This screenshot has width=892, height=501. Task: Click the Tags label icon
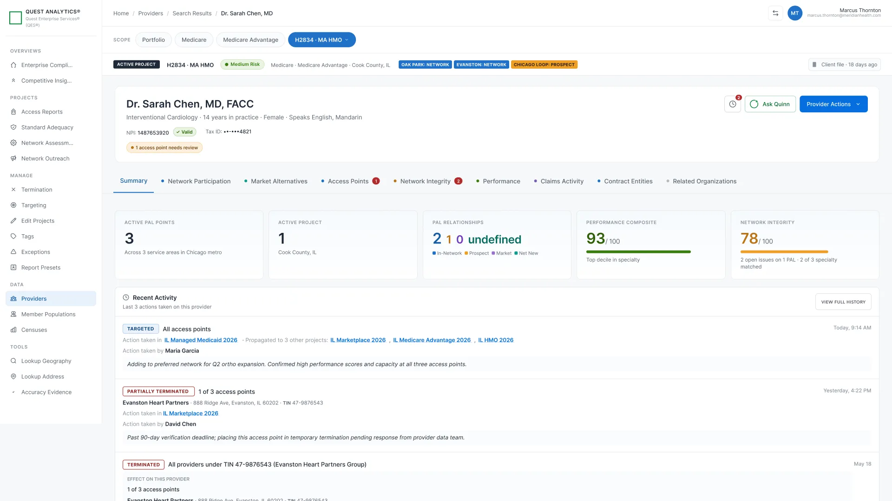pyautogui.click(x=13, y=237)
